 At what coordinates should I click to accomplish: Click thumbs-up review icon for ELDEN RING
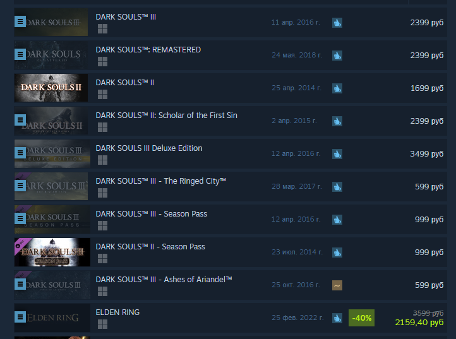tap(337, 318)
